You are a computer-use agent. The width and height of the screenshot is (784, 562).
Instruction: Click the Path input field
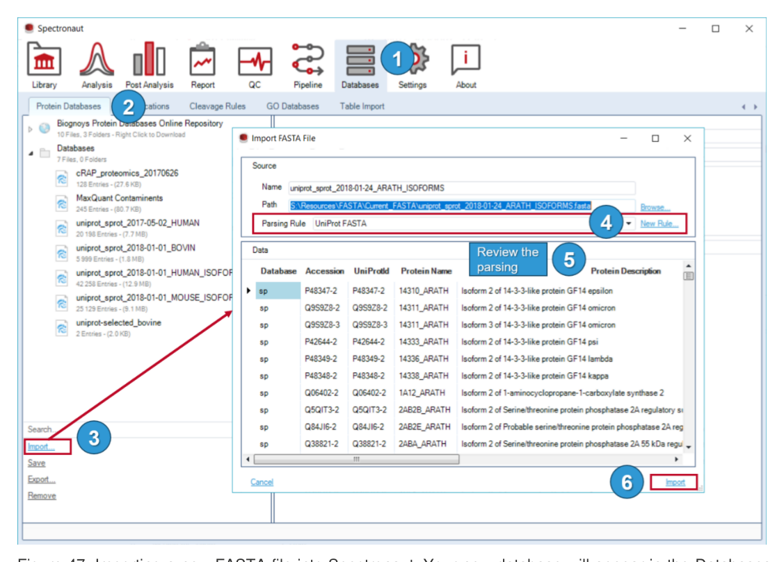(x=462, y=206)
